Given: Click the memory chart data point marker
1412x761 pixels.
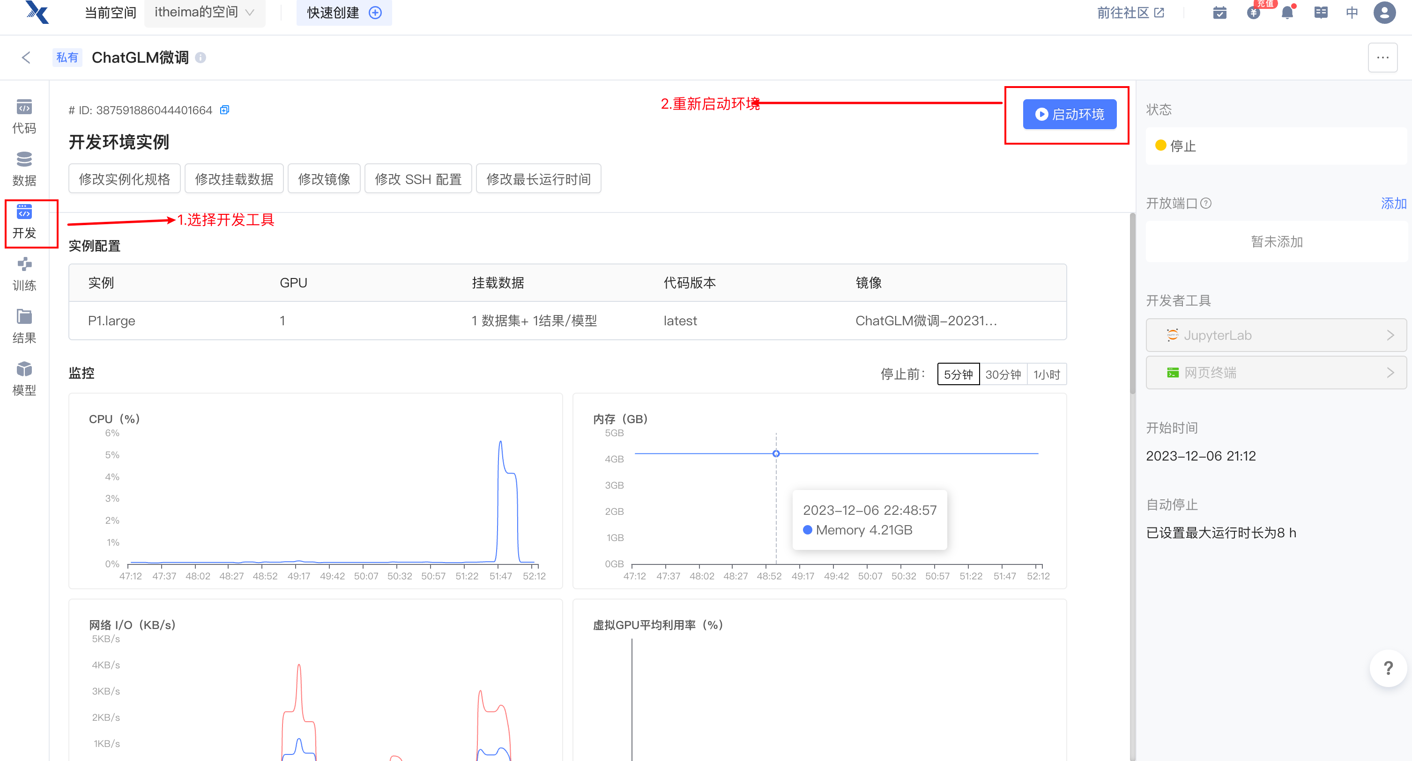Looking at the screenshot, I should coord(776,454).
